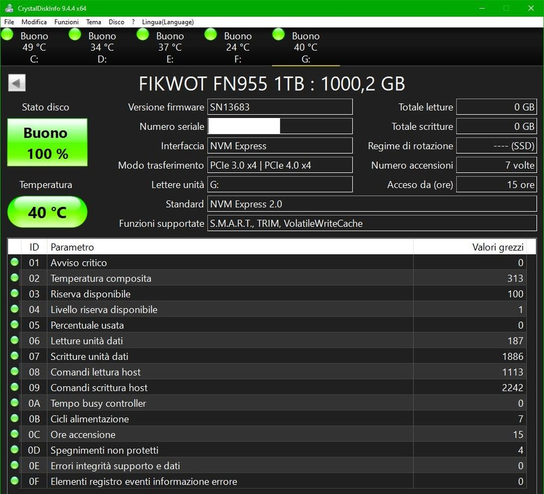Screen dimensions: 544x494
Task: Click the Funzioni supportate field
Action: click(x=372, y=224)
